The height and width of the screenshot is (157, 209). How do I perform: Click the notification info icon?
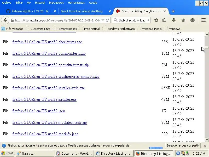point(4,145)
